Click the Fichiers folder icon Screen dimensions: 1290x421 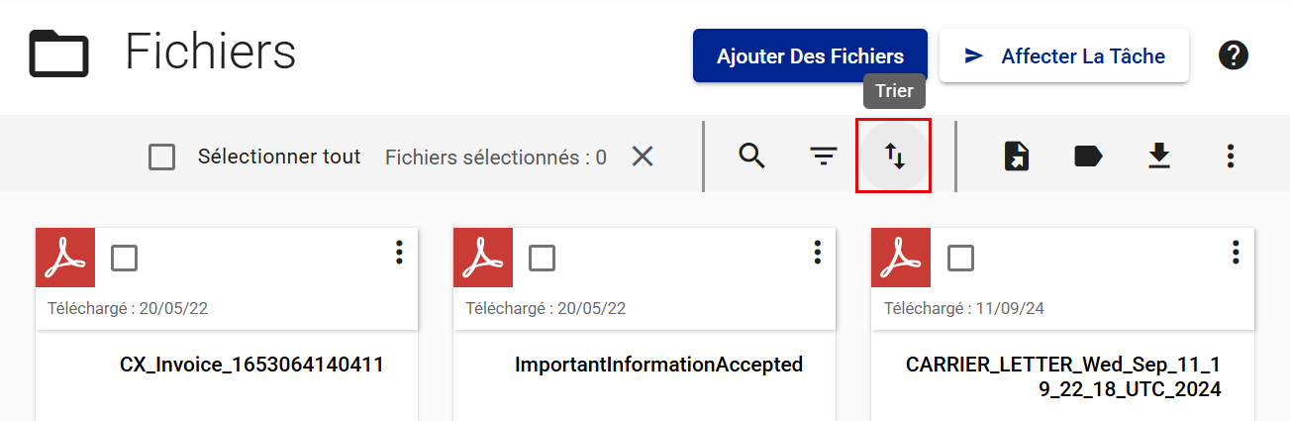[58, 53]
